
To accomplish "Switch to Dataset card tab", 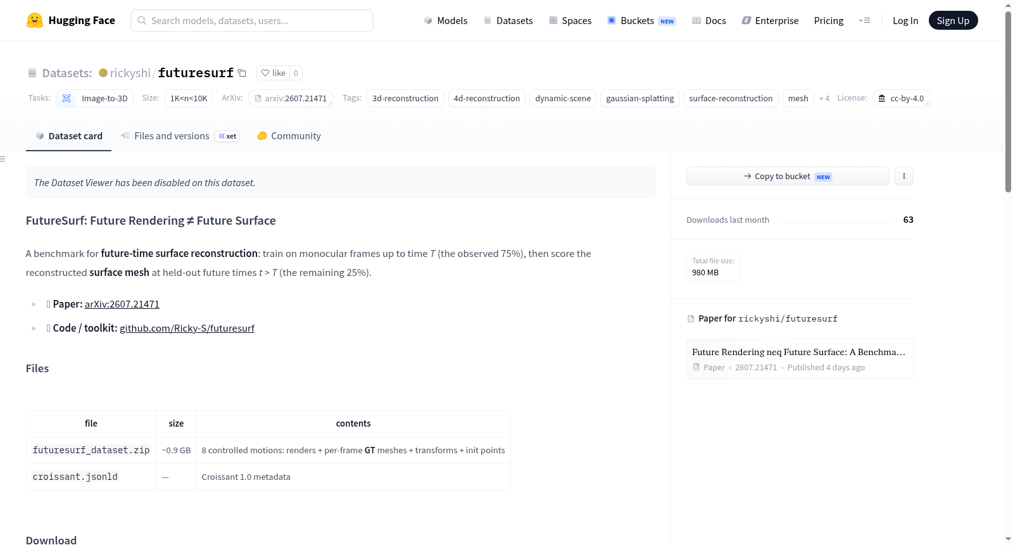I will [69, 135].
